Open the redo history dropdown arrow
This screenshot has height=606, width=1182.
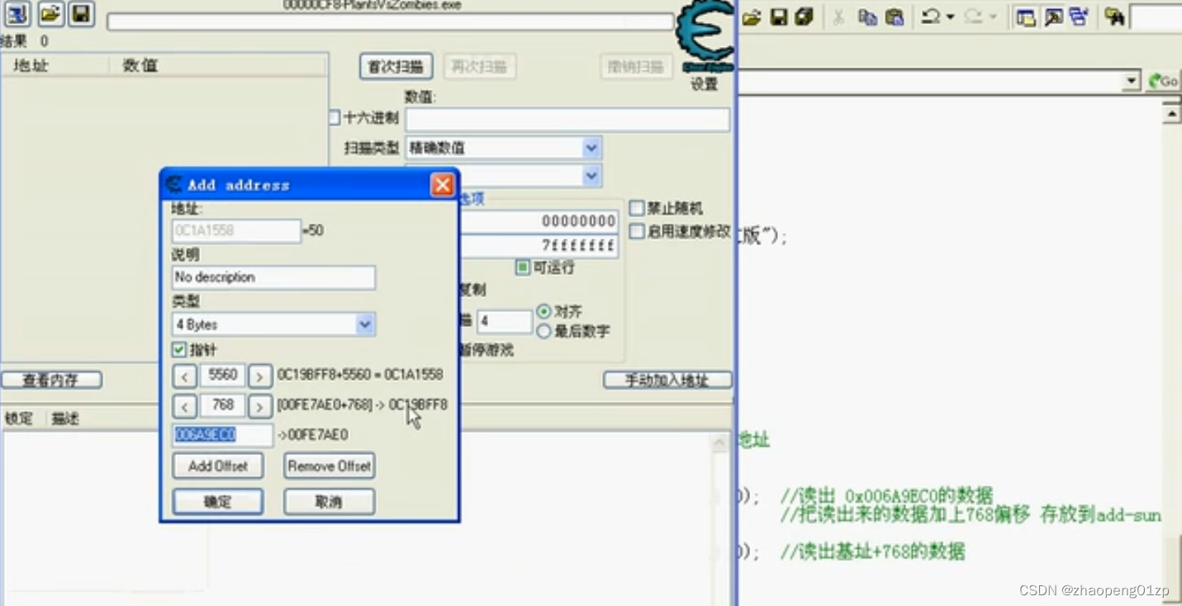click(x=994, y=17)
